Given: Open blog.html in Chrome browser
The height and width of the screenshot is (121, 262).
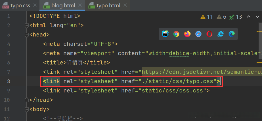Looking at the screenshot, I should coord(176,34).
